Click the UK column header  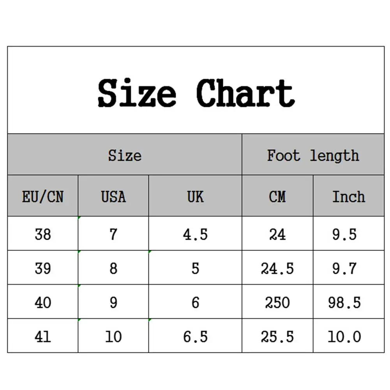[195, 196]
